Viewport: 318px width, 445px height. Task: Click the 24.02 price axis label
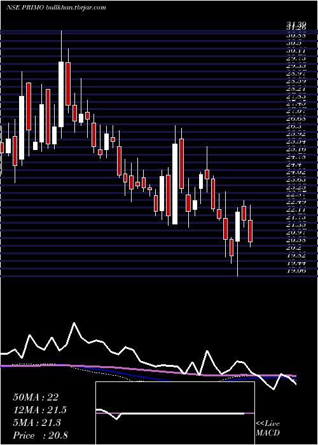tap(296, 172)
